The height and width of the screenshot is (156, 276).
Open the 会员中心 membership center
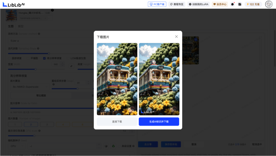[x=220, y=4]
